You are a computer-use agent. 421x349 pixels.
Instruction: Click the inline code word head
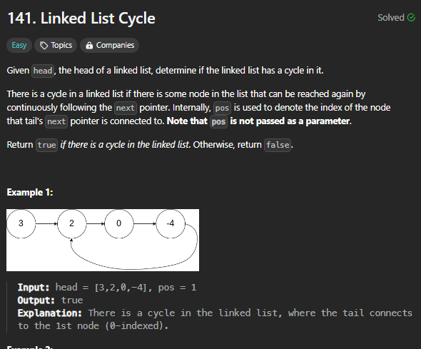coord(43,71)
